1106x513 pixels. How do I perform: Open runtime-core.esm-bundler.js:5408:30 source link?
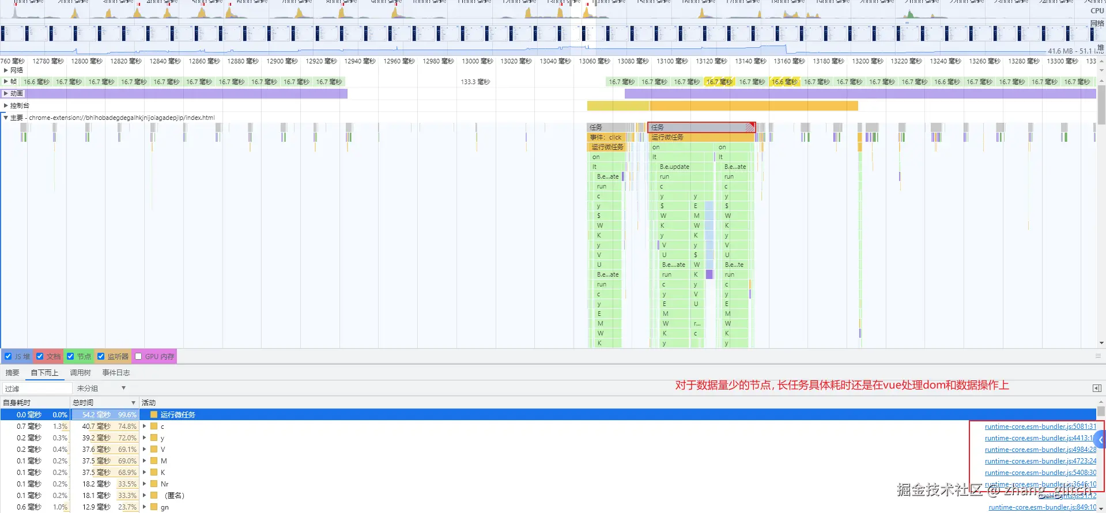point(1040,473)
